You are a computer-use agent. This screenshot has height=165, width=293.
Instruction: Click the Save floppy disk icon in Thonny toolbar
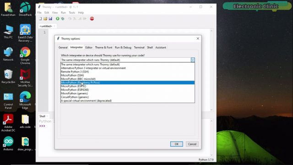point(50,19)
